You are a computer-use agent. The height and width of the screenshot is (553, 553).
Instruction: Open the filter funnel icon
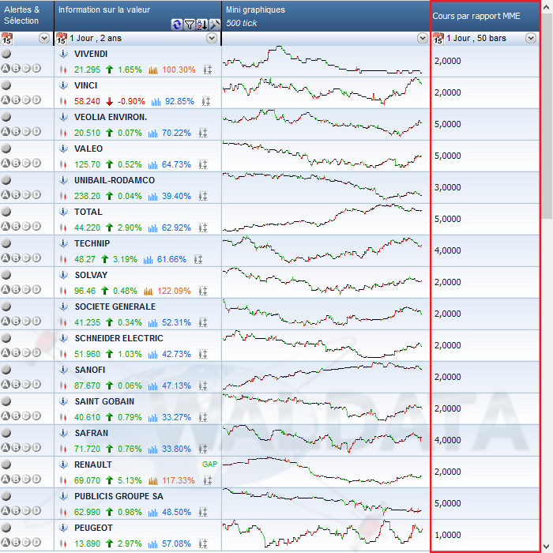(190, 24)
